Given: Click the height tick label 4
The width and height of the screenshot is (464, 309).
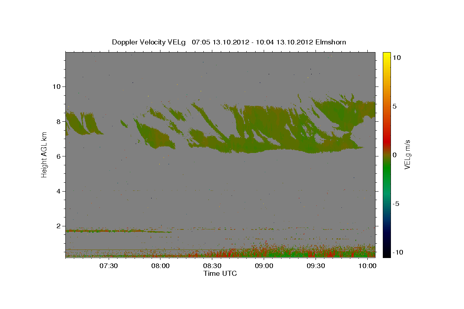Looking at the screenshot, I should pos(59,191).
